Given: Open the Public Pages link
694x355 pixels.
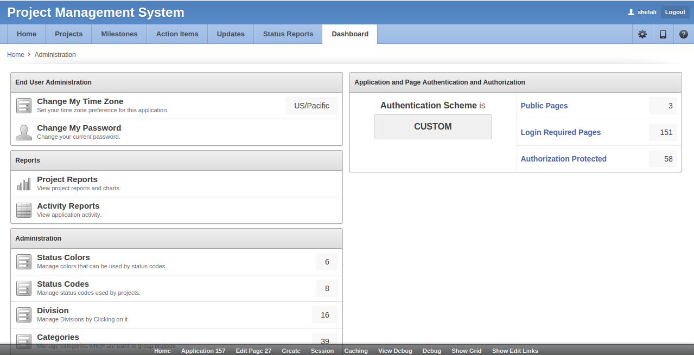Looking at the screenshot, I should pos(544,106).
